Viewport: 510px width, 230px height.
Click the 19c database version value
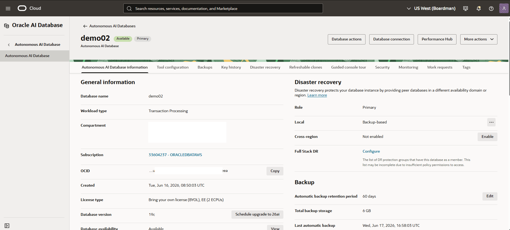click(x=152, y=214)
